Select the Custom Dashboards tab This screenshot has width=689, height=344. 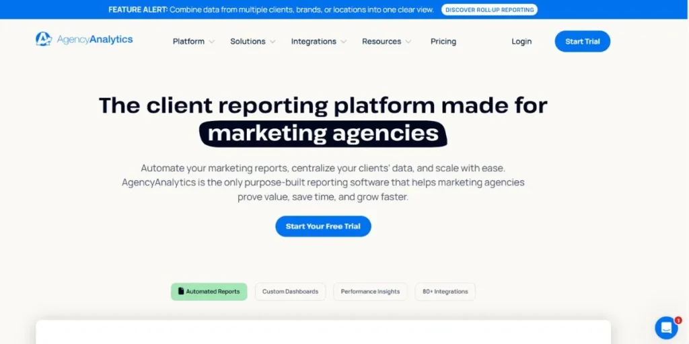(291, 292)
